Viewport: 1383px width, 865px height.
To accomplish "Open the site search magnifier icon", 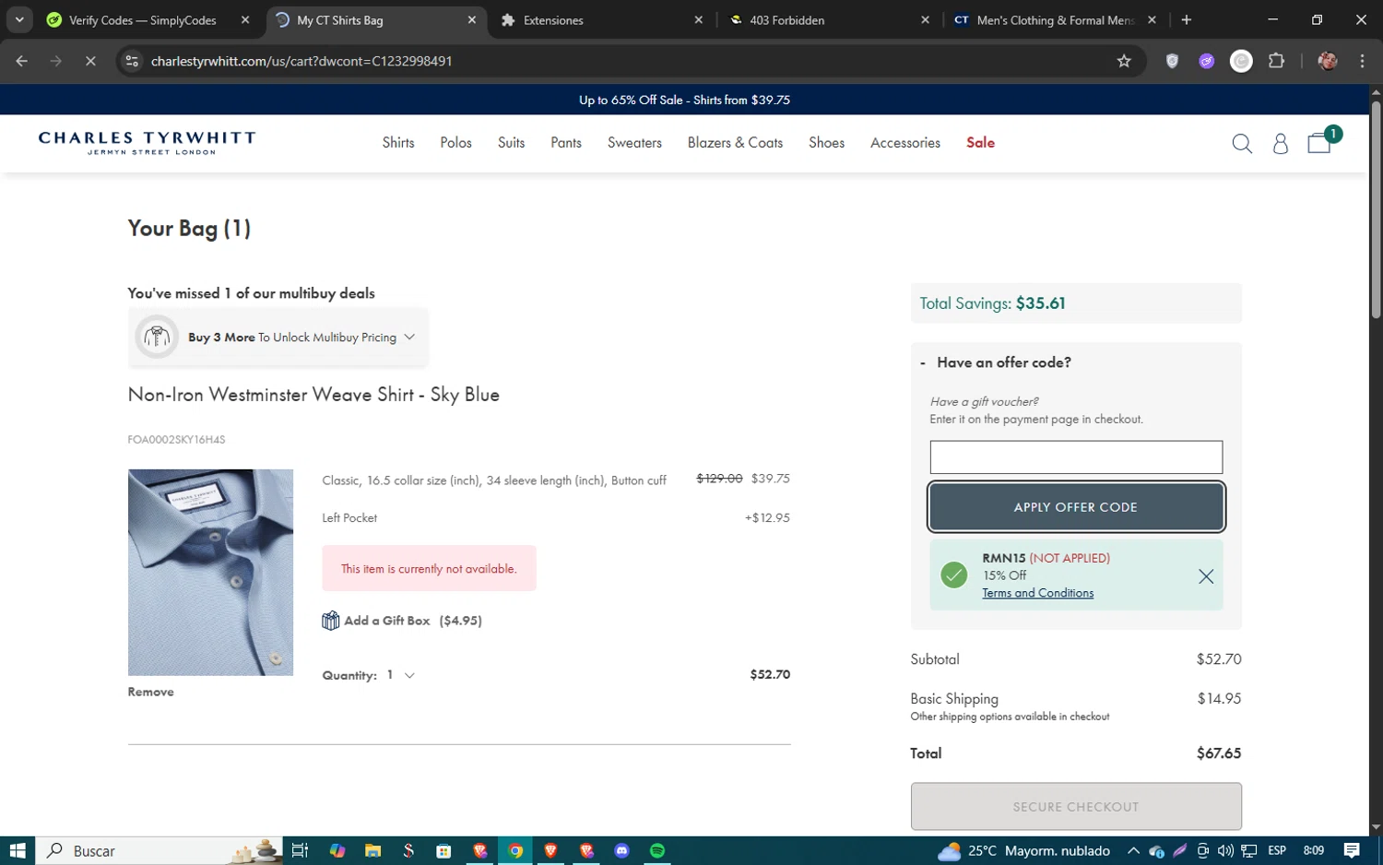I will pos(1242,143).
